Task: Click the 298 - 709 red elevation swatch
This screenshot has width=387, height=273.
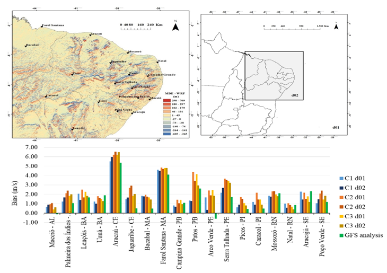Action: click(x=166, y=101)
